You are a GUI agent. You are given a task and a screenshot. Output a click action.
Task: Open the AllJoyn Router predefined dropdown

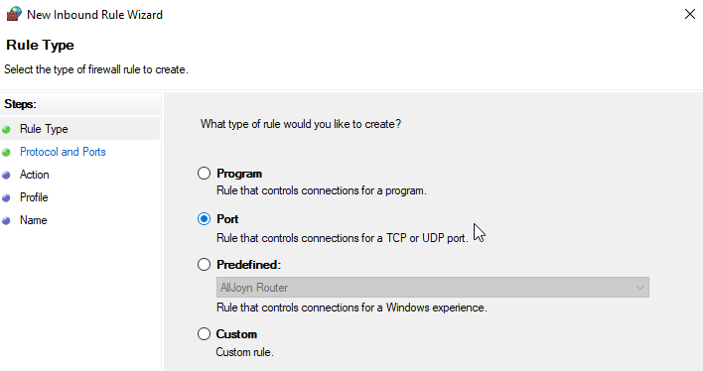[x=433, y=288]
